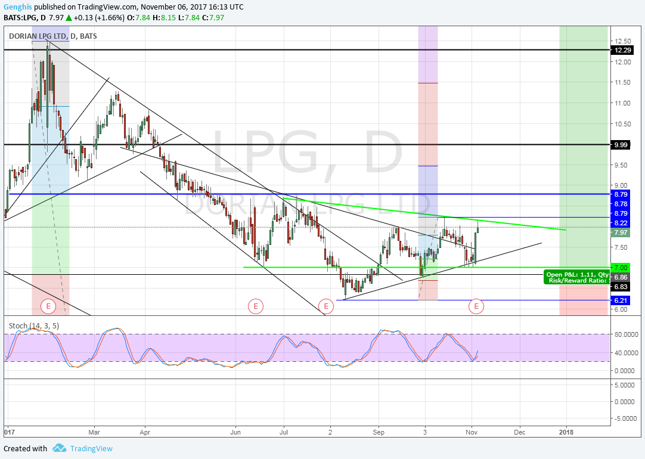645x459 pixels.
Task: Click the 40.0000 stochastic axis value
Action: [x=627, y=353]
